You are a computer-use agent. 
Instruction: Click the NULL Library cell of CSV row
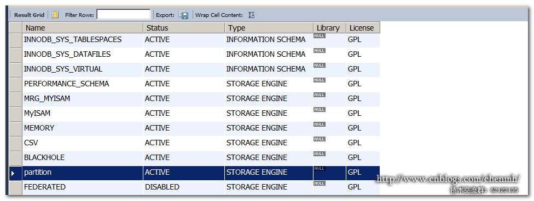click(x=320, y=139)
